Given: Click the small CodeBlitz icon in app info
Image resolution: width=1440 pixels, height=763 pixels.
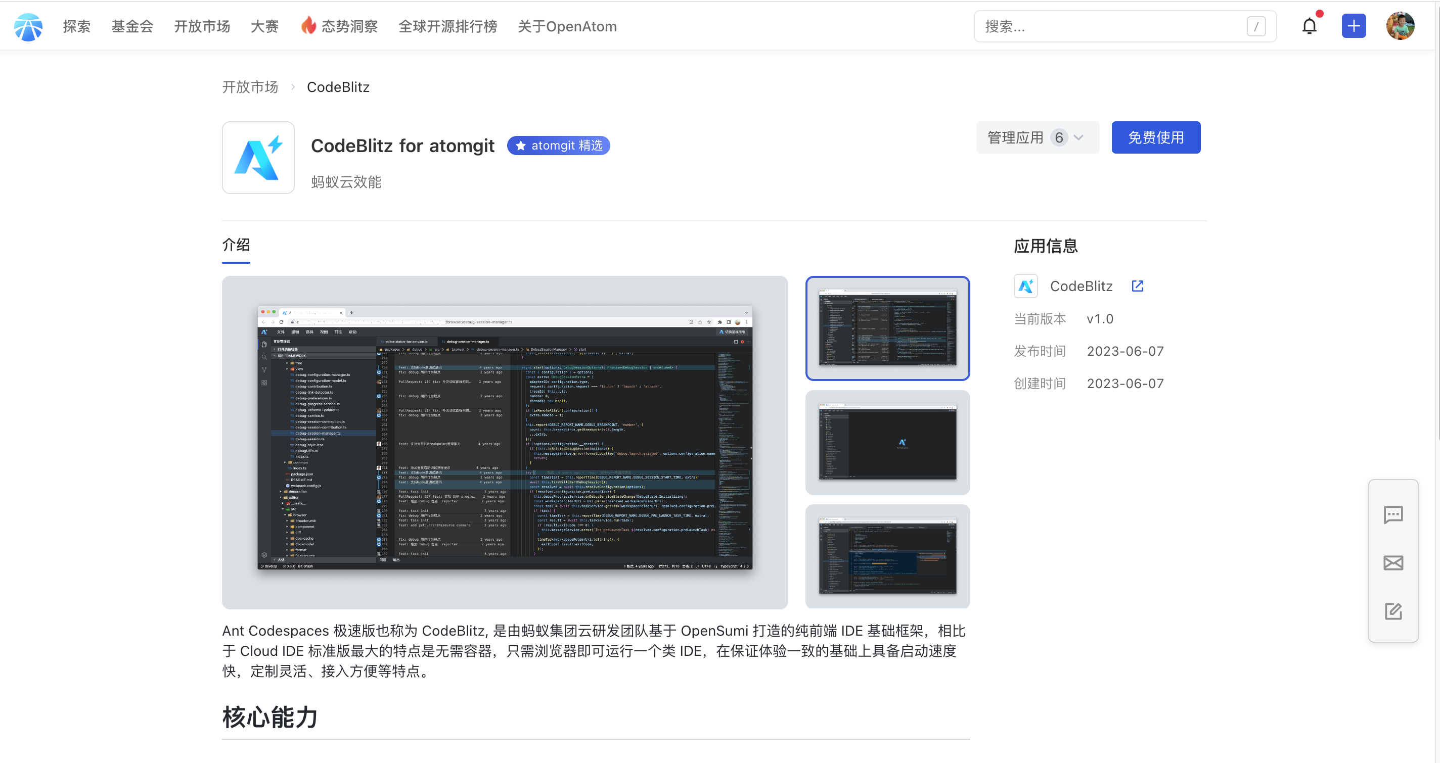Looking at the screenshot, I should coord(1026,286).
